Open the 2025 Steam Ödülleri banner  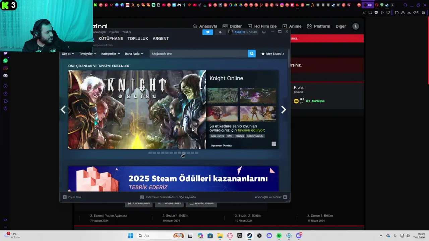click(x=173, y=179)
